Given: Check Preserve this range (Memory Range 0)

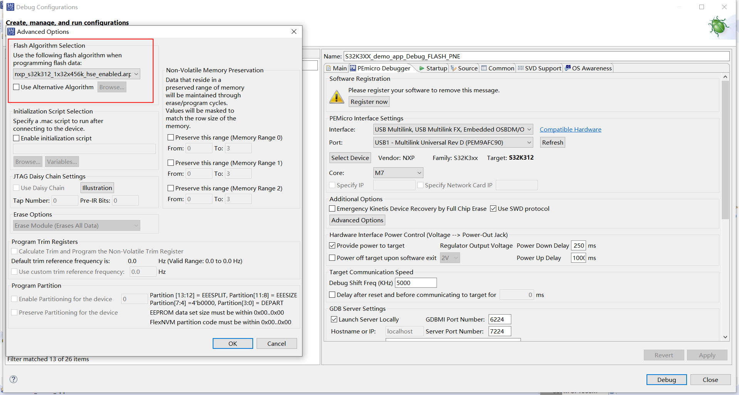Looking at the screenshot, I should 170,137.
